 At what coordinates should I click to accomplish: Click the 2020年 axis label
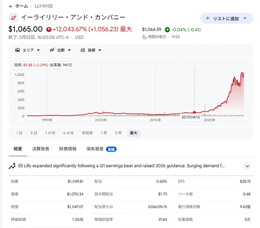pyautogui.click(x=209, y=120)
